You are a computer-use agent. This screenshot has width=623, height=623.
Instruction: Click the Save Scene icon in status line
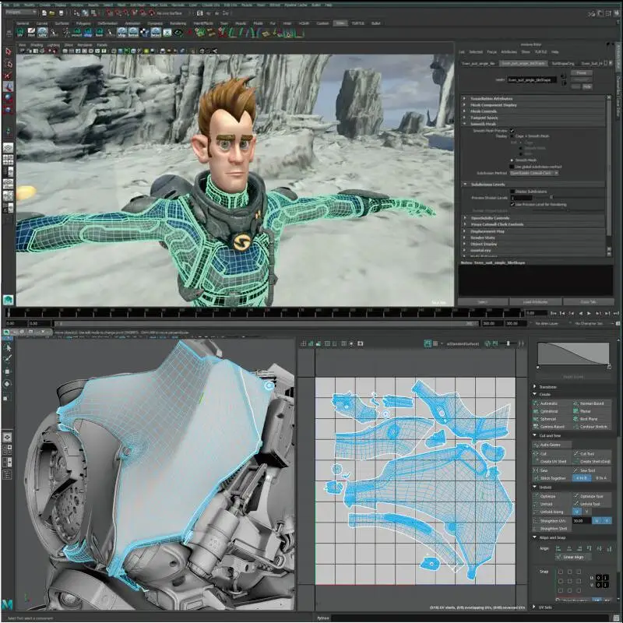pyautogui.click(x=61, y=13)
